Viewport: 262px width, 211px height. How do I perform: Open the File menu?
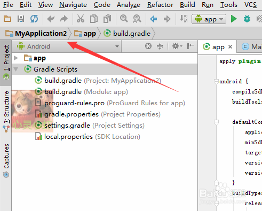pyautogui.click(x=8, y=5)
